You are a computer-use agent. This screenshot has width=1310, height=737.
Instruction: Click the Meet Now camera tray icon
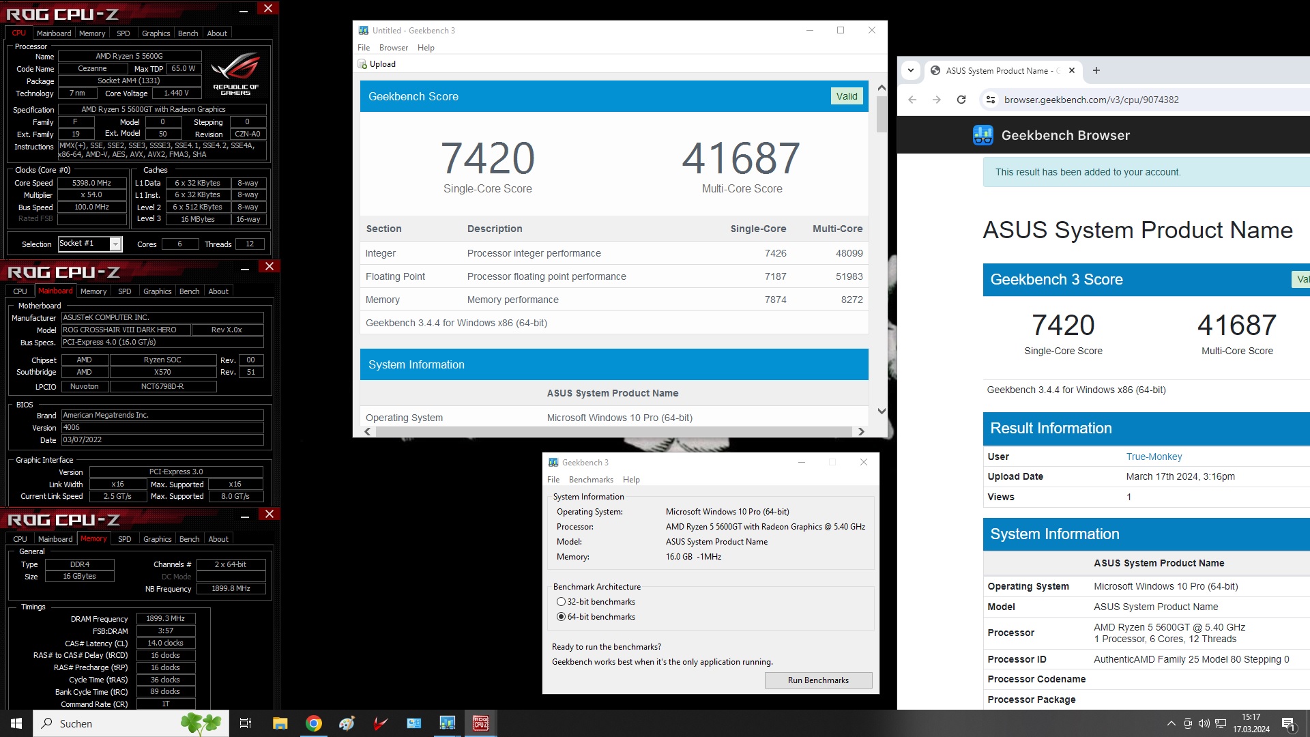tap(1188, 723)
